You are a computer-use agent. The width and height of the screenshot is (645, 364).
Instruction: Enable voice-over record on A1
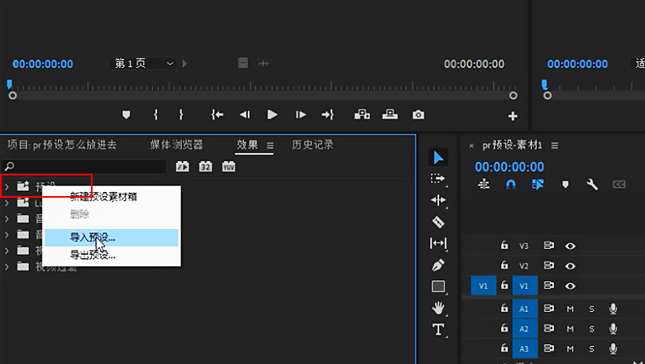[x=613, y=309]
